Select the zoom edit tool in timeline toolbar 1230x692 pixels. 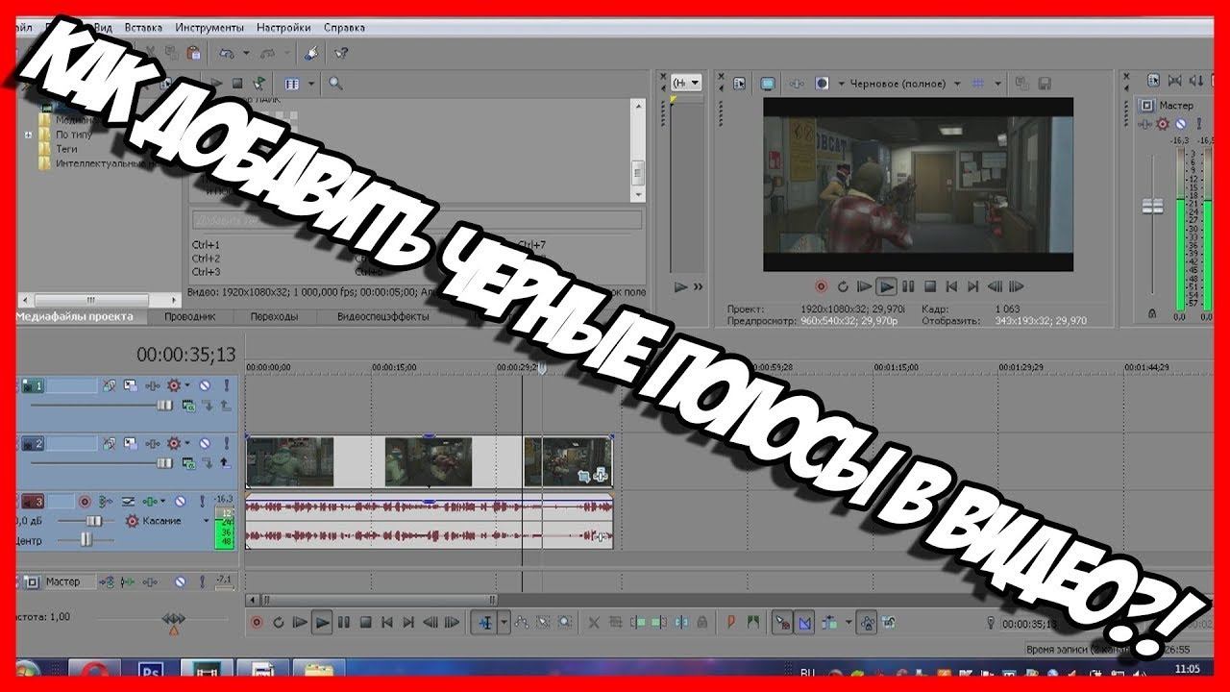coord(564,622)
